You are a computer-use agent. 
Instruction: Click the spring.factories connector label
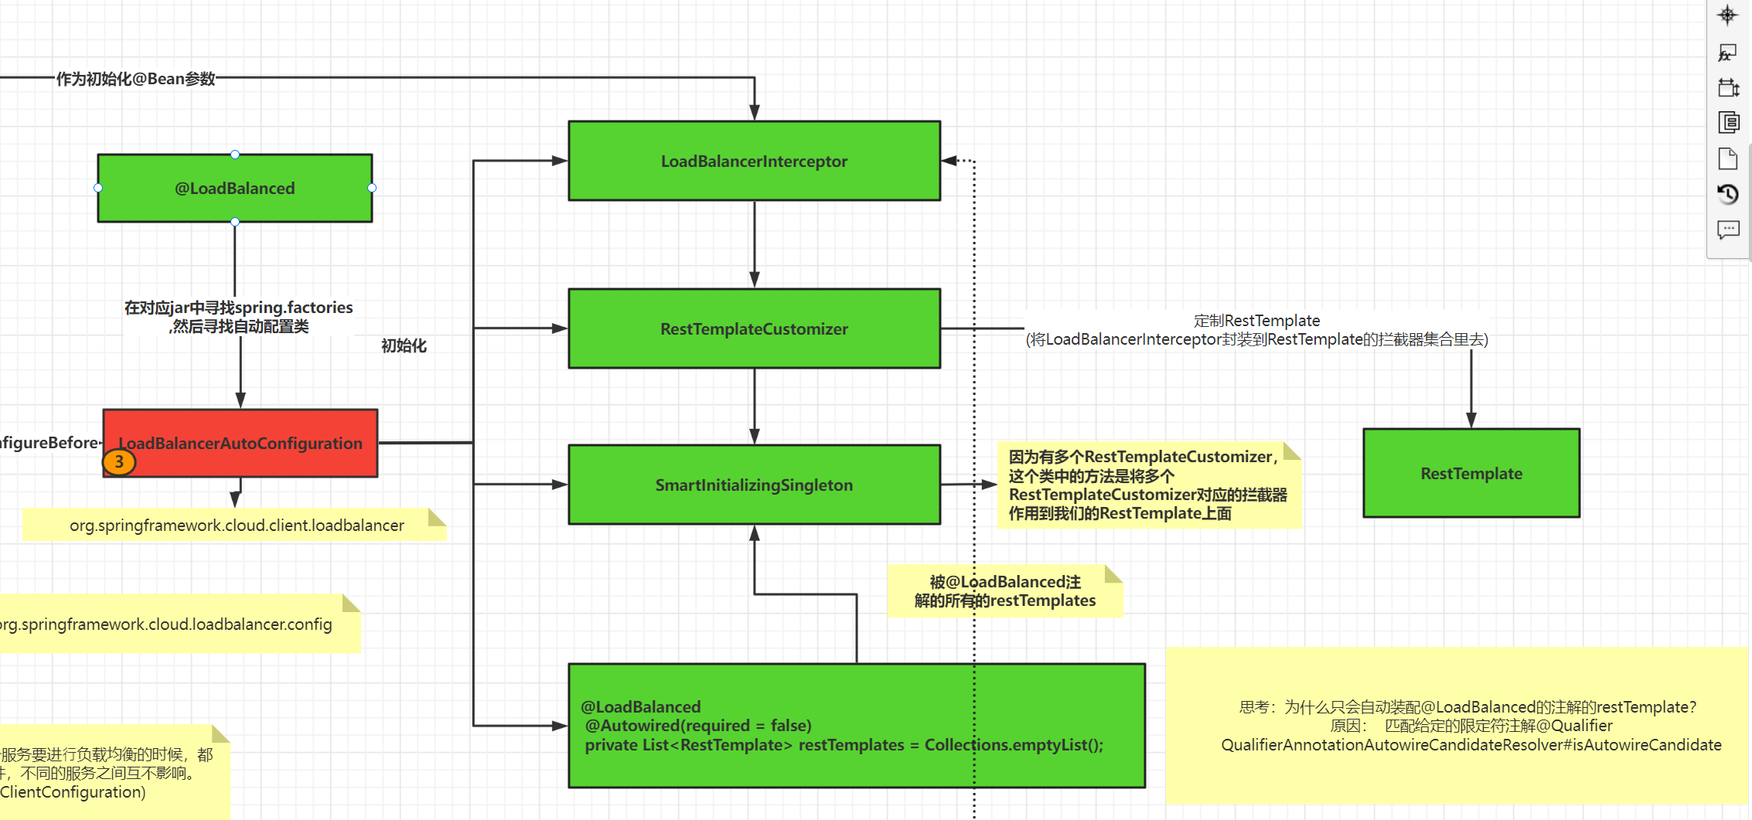tap(239, 317)
